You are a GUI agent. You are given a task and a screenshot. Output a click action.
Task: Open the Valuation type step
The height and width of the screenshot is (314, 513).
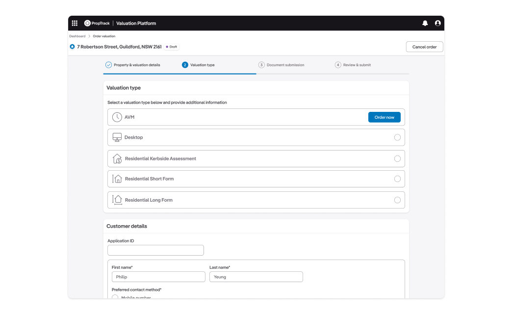202,65
